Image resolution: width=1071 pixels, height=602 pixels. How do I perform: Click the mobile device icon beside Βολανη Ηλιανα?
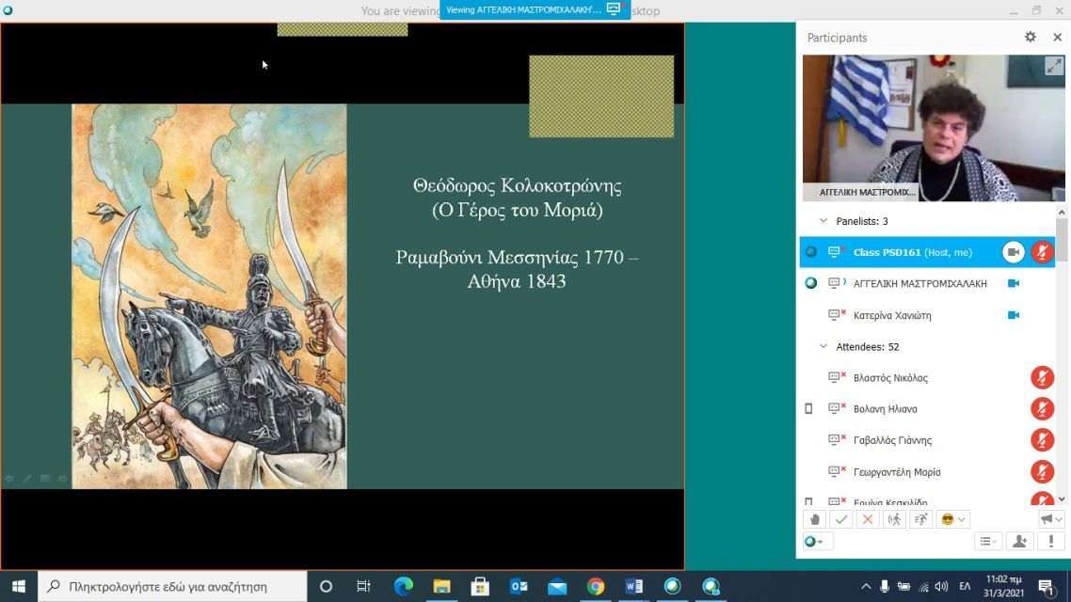pyautogui.click(x=808, y=409)
